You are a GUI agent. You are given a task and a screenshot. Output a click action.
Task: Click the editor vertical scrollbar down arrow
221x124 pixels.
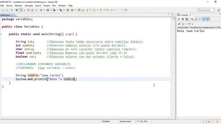tap(171, 115)
